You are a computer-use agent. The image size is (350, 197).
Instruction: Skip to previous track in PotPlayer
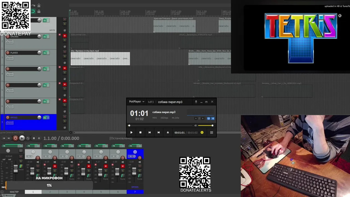(149, 132)
